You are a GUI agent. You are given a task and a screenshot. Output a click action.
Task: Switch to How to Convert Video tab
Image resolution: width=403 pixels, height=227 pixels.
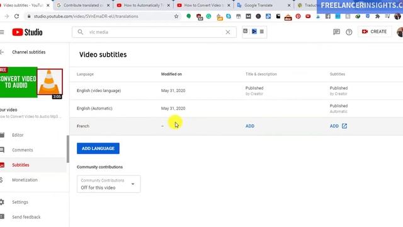(x=203, y=5)
